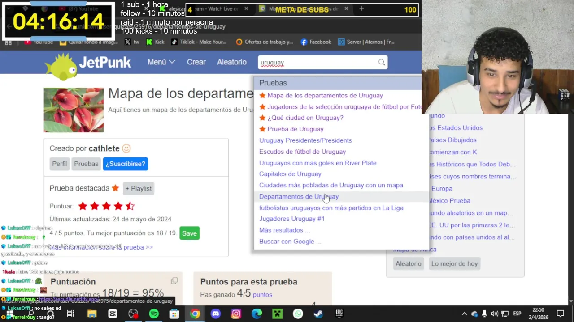Click 'Lo mejor de hoy' button

(454, 263)
